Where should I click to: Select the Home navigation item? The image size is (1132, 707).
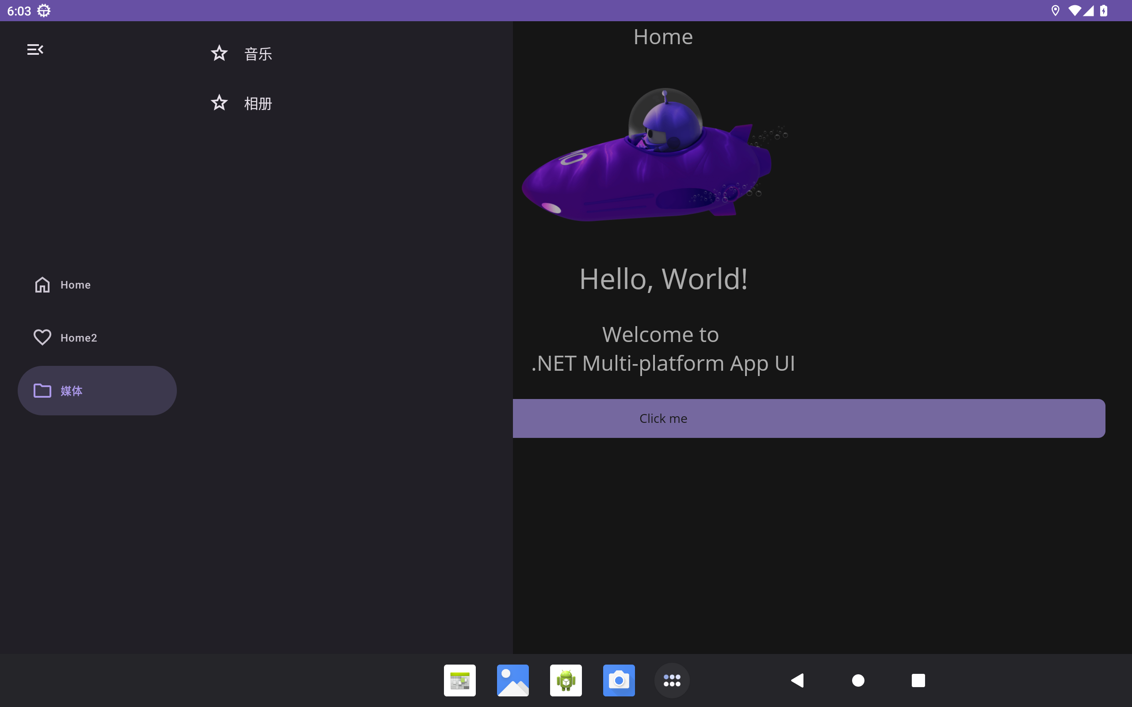coord(97,285)
